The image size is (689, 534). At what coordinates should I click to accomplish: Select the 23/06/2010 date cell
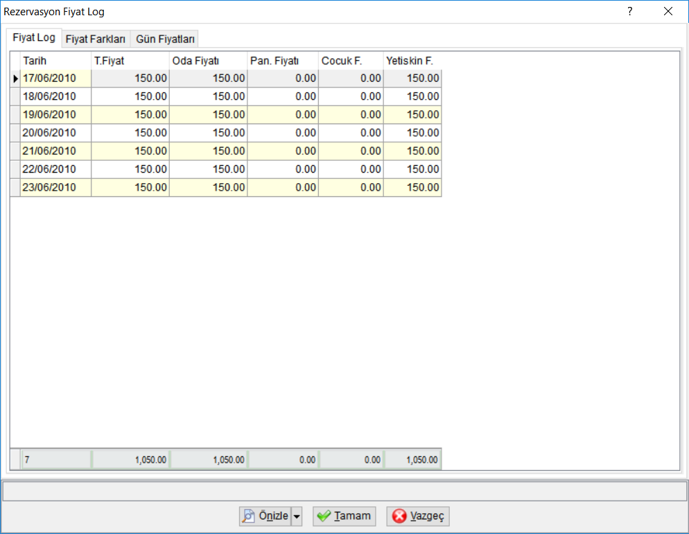coord(56,187)
